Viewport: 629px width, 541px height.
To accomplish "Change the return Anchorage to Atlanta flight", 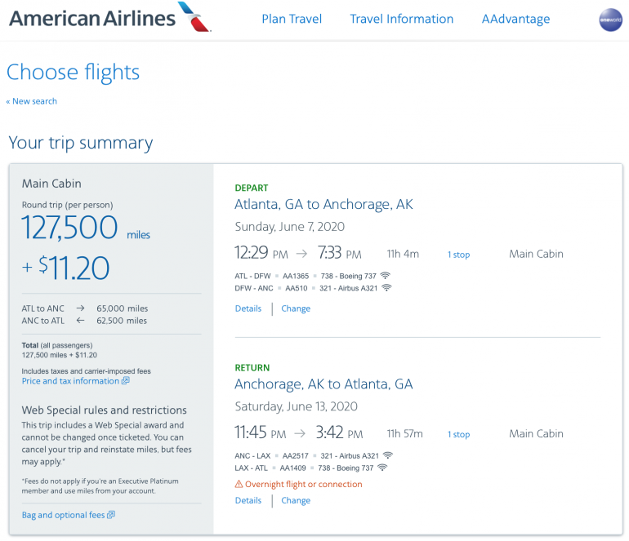I will (296, 500).
